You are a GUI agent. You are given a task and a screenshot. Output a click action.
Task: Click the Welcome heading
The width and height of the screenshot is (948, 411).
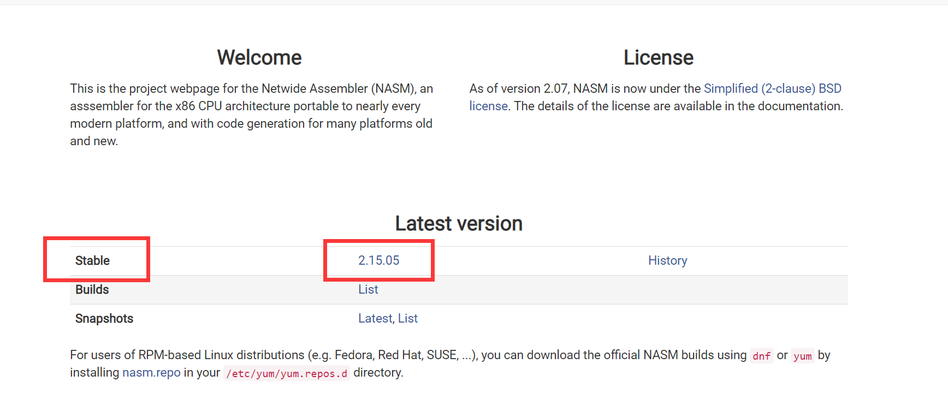click(x=259, y=57)
